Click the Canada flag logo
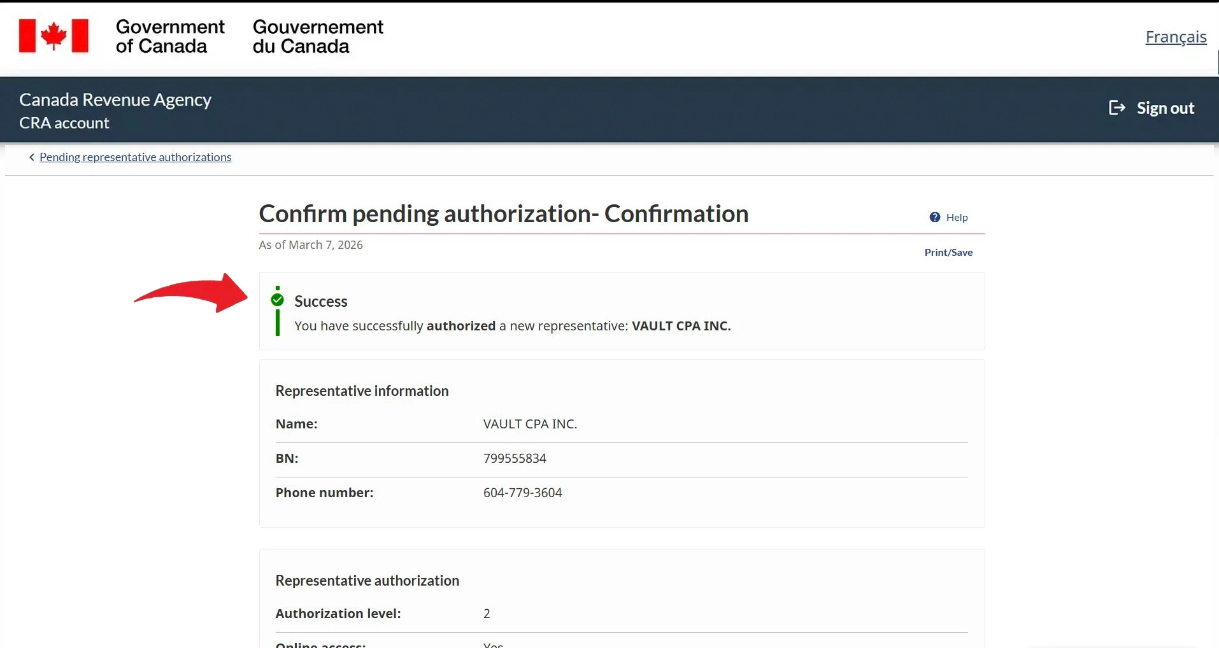 (x=53, y=36)
